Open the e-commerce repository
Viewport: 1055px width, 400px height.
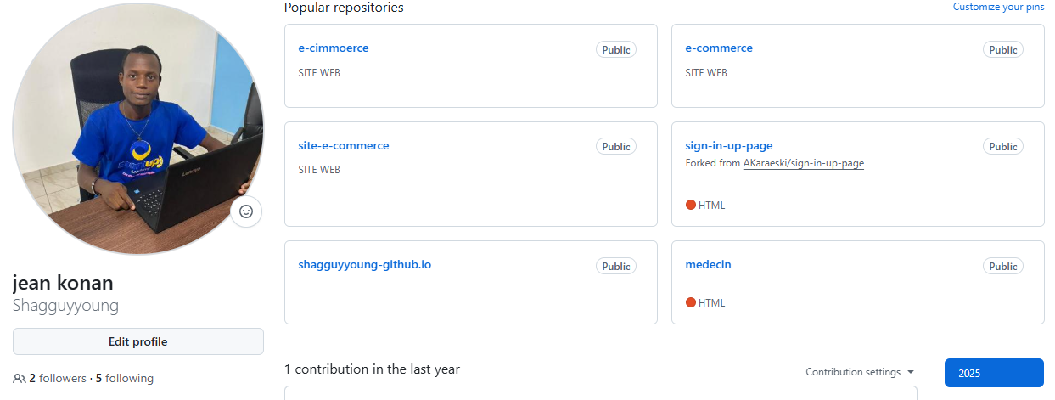(719, 48)
